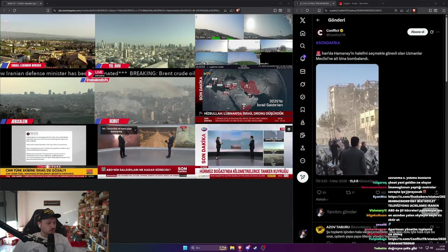Open @ConflictTR handle link
The width and height of the screenshot is (448, 252).
click(336, 35)
